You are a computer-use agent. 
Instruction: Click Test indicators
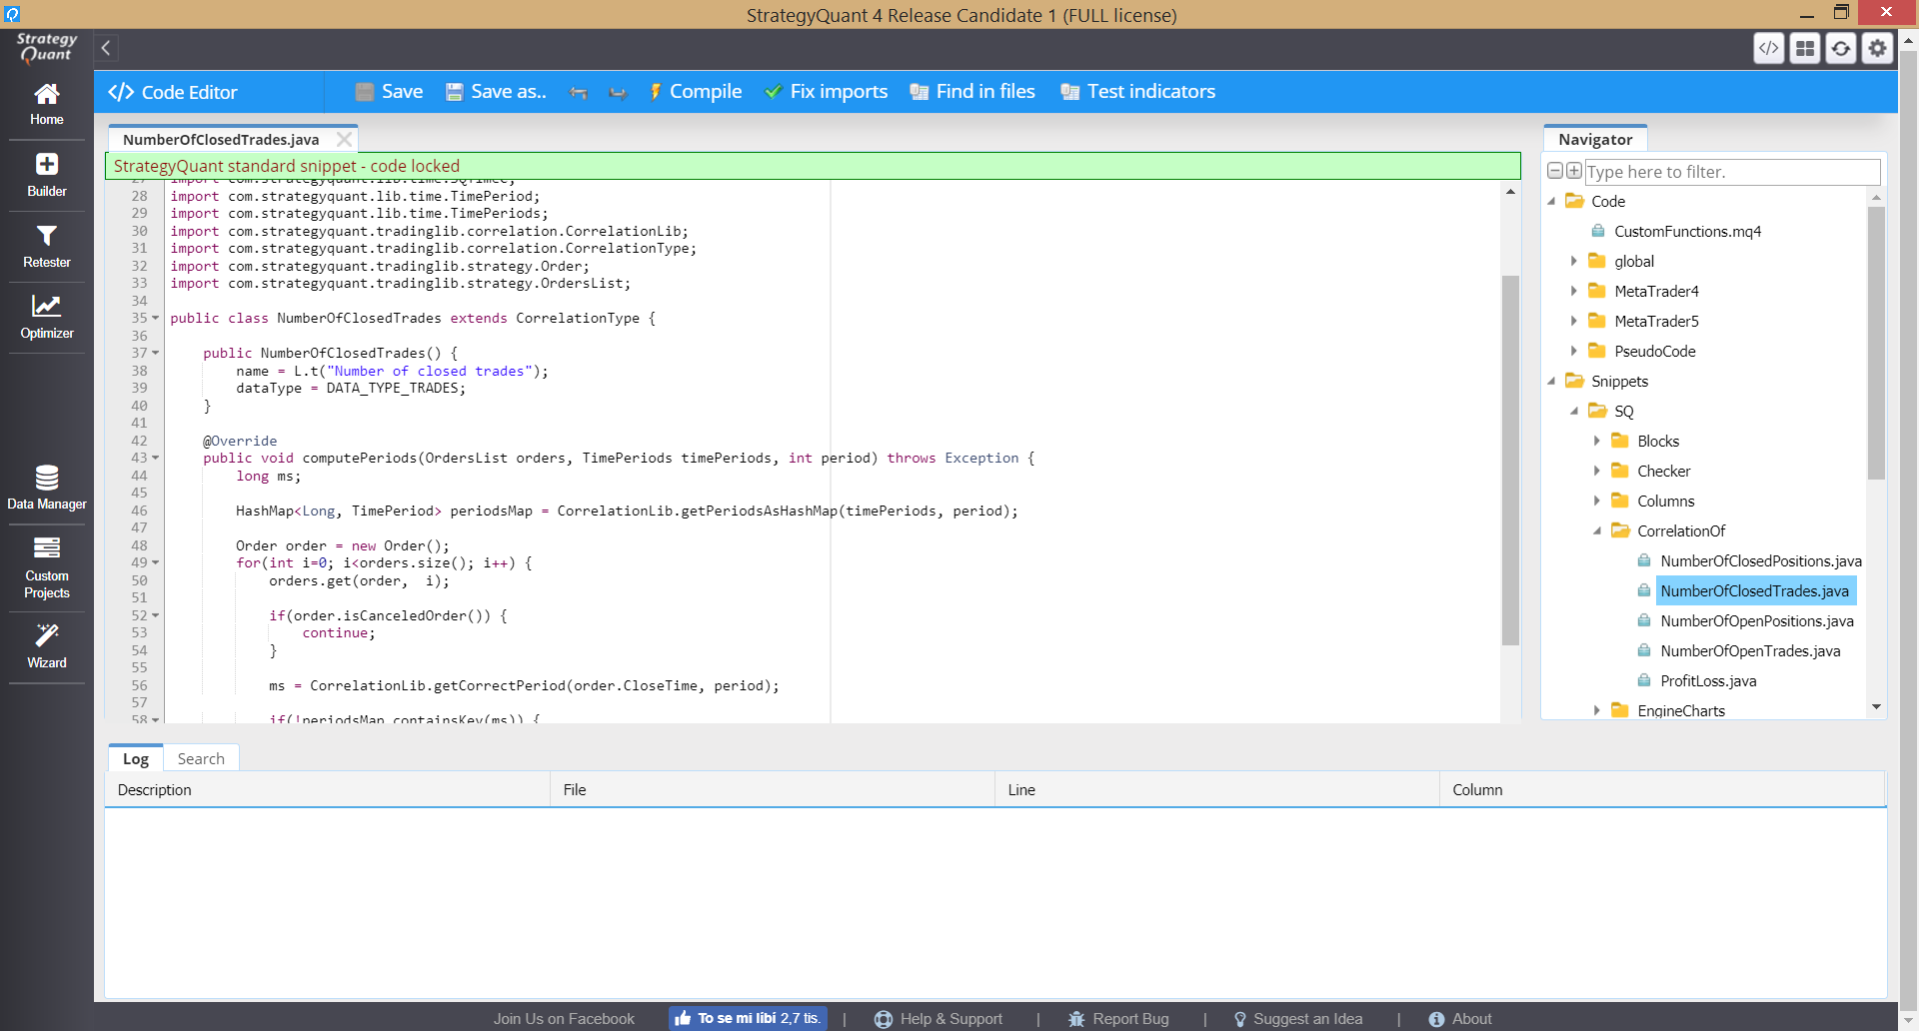pyautogui.click(x=1138, y=92)
